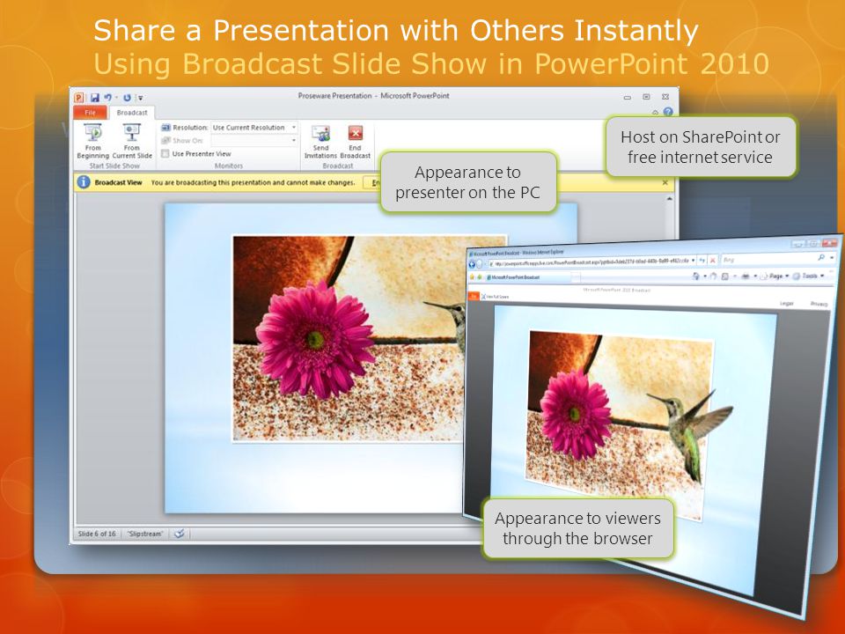845x634 pixels.
Task: Click the orange File button in broadcast viewer
Action: (x=474, y=296)
